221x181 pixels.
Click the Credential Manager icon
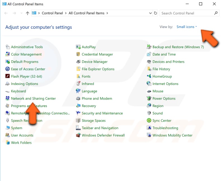78,54
